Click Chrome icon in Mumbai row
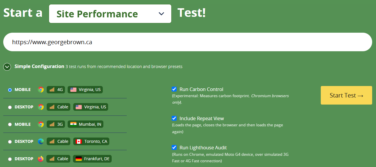Screen dimensions: 376x167 pos(41,124)
